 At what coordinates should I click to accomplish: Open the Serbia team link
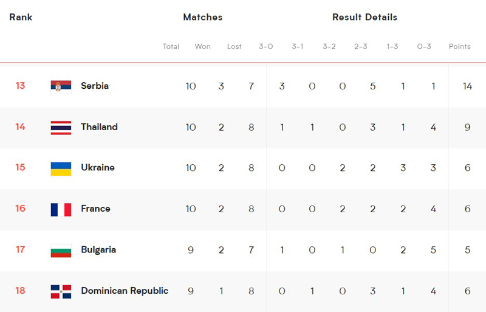[x=95, y=86]
